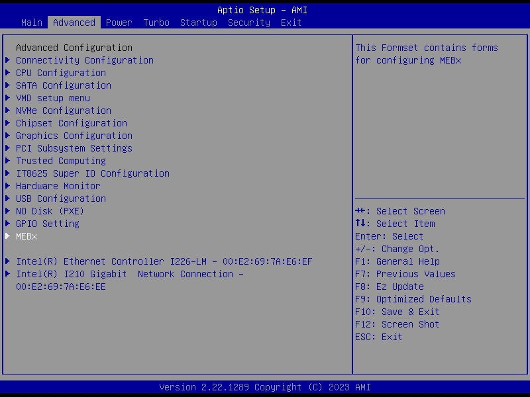Open Hardware Monitor submenu
Viewport: 530px width, 397px height.
(58, 186)
